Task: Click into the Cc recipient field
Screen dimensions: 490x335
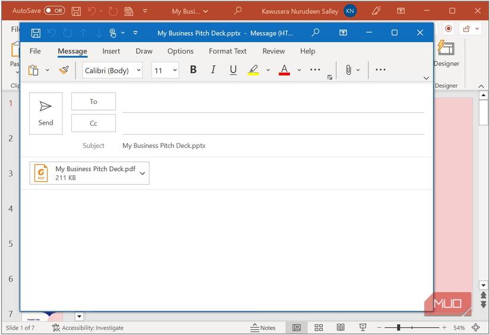Action: pyautogui.click(x=273, y=125)
